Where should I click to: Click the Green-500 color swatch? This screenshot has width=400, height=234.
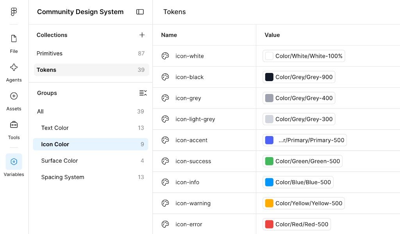tap(269, 161)
